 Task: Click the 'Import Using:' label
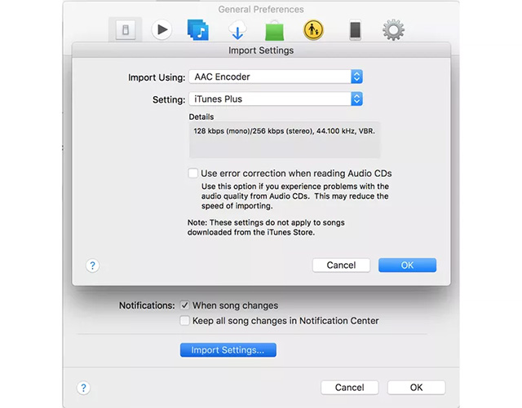pyautogui.click(x=157, y=77)
